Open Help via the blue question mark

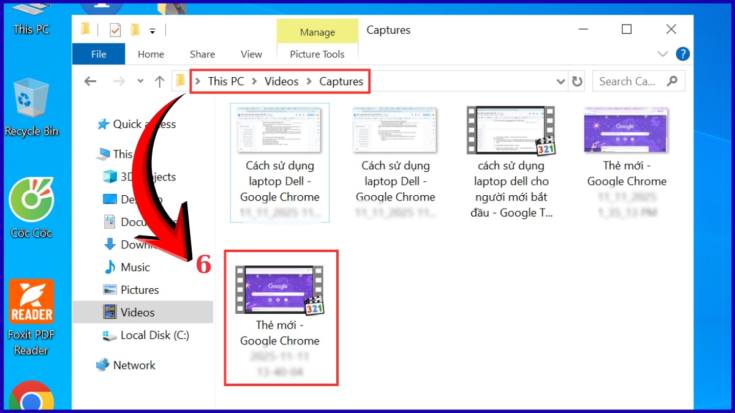coord(682,54)
